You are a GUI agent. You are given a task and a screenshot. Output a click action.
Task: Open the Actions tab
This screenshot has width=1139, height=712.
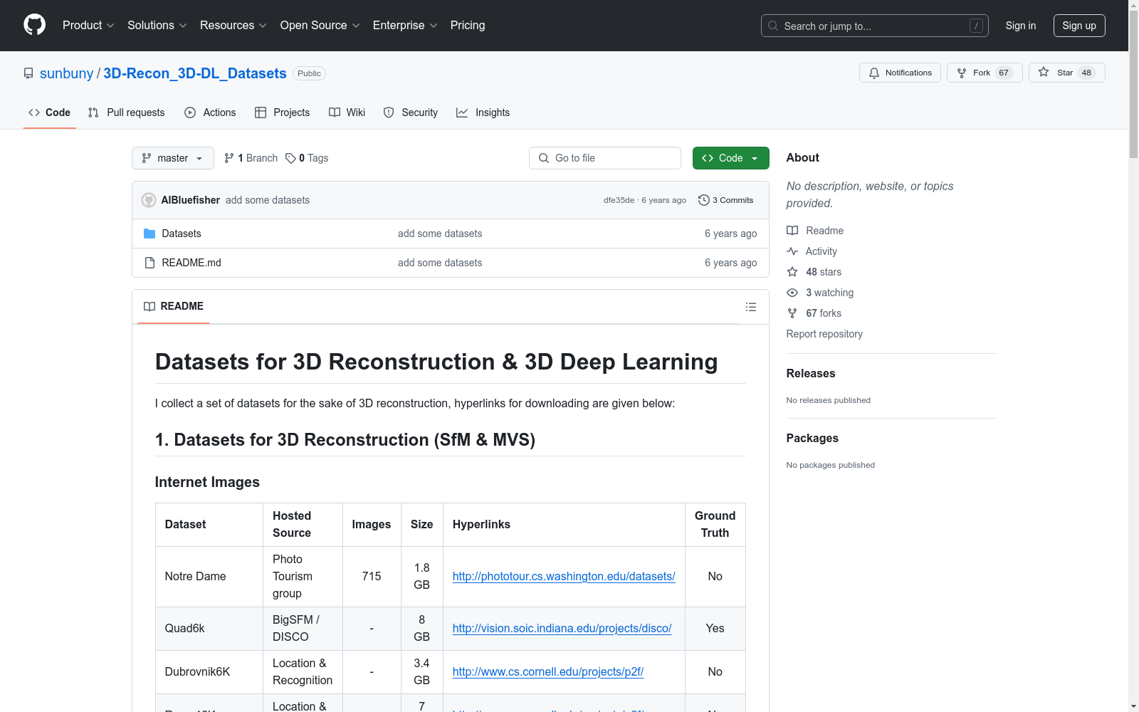tap(210, 112)
